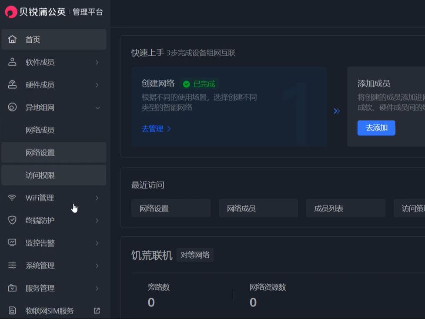Collapse the 异地组网 submenu chevron
The height and width of the screenshot is (319, 425).
97,108
